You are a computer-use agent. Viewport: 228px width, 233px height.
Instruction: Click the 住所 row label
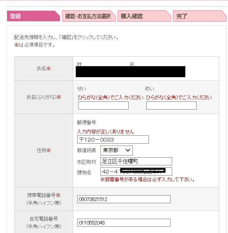pyautogui.click(x=44, y=150)
